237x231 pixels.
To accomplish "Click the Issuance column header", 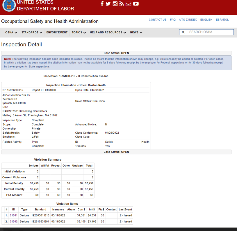I will point(58,210).
